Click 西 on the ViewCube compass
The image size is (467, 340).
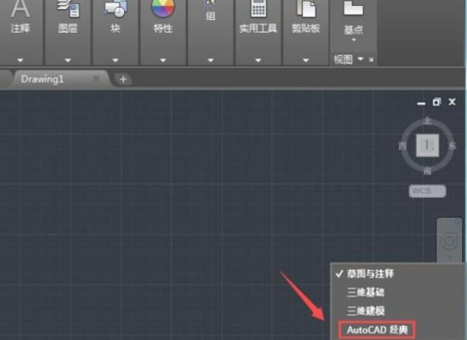[402, 146]
